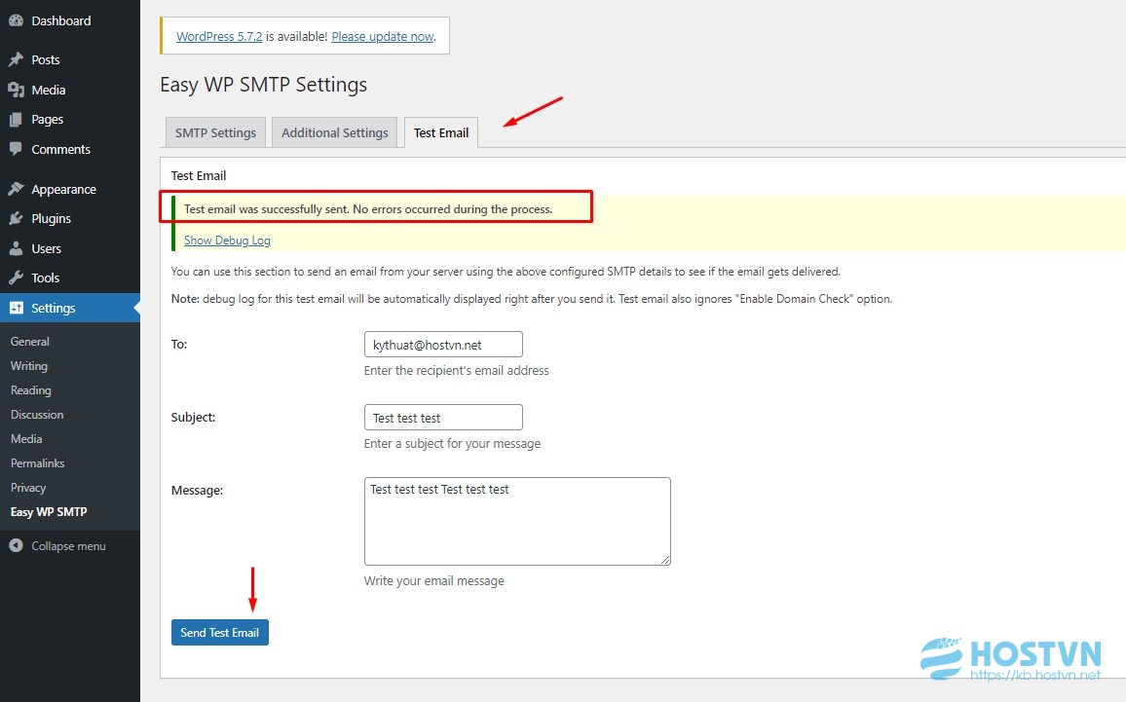Go to the Media library menu label beside the camera icon

(x=49, y=90)
